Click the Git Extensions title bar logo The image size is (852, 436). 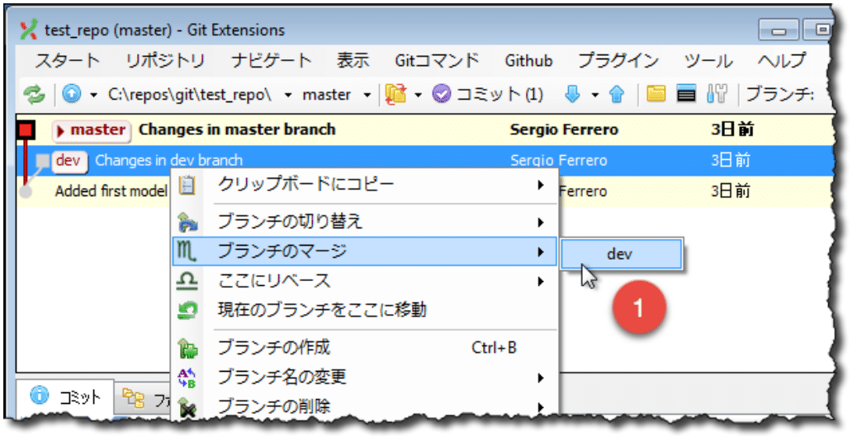(x=30, y=30)
